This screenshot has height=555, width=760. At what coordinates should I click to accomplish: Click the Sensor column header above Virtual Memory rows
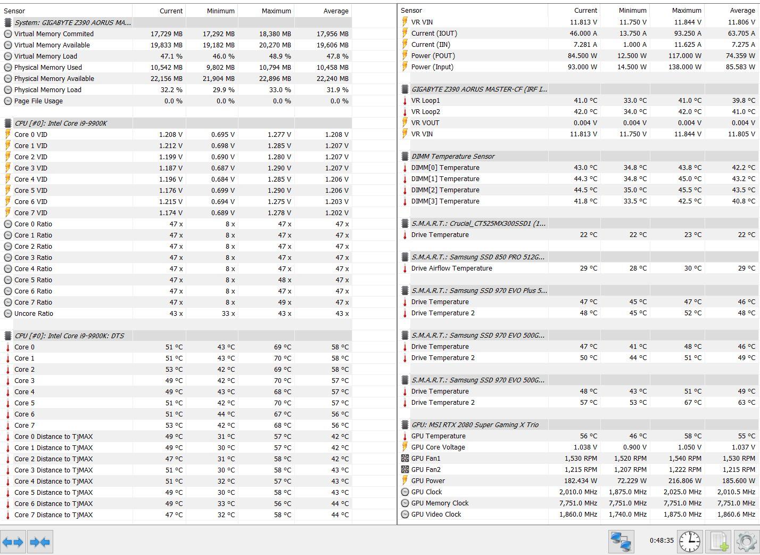click(x=66, y=11)
